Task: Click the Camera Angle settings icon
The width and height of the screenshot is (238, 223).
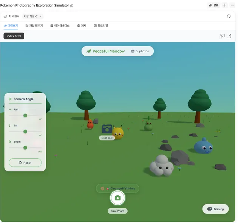Action: 10,99
